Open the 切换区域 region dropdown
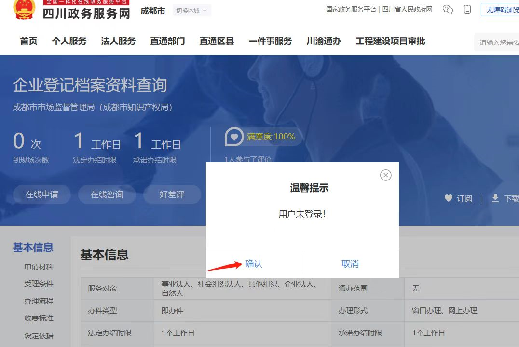This screenshot has height=347, width=519. coord(191,10)
